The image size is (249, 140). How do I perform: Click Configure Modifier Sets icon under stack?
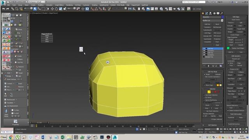221,66
